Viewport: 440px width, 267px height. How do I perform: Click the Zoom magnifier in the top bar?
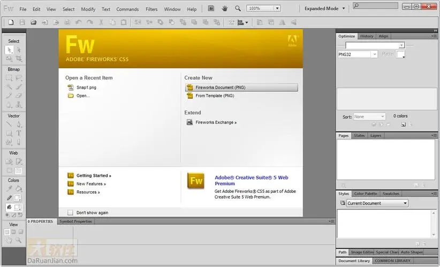238,9
